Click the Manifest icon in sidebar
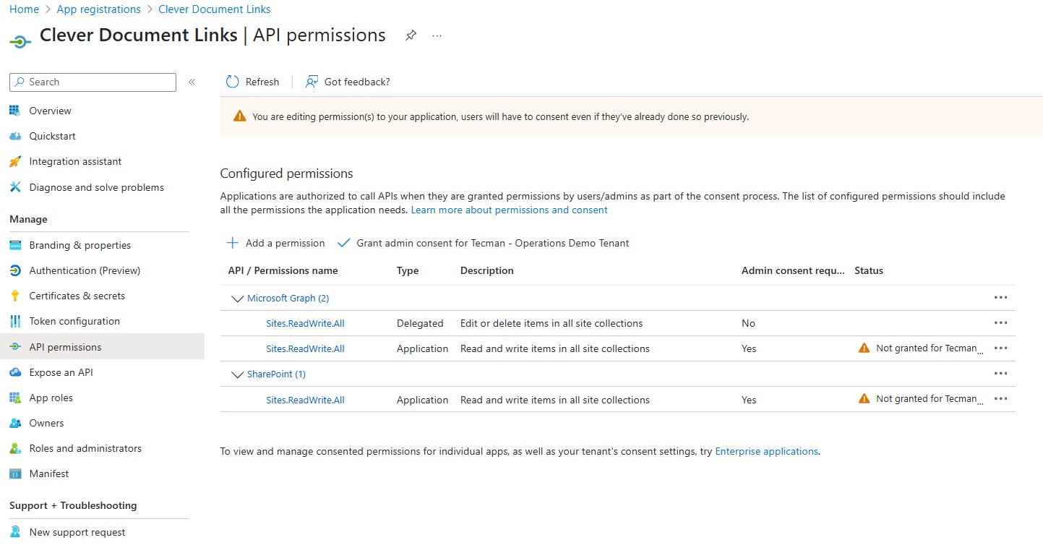Viewport: 1043px width, 553px height. click(x=15, y=473)
